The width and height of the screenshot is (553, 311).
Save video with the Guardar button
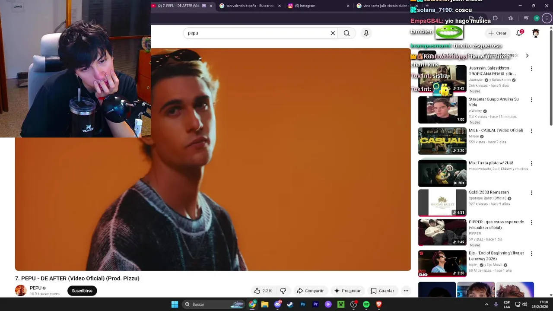click(x=382, y=291)
